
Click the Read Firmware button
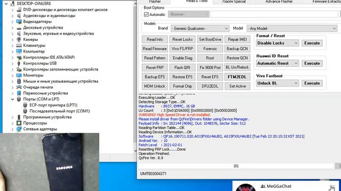(x=155, y=49)
